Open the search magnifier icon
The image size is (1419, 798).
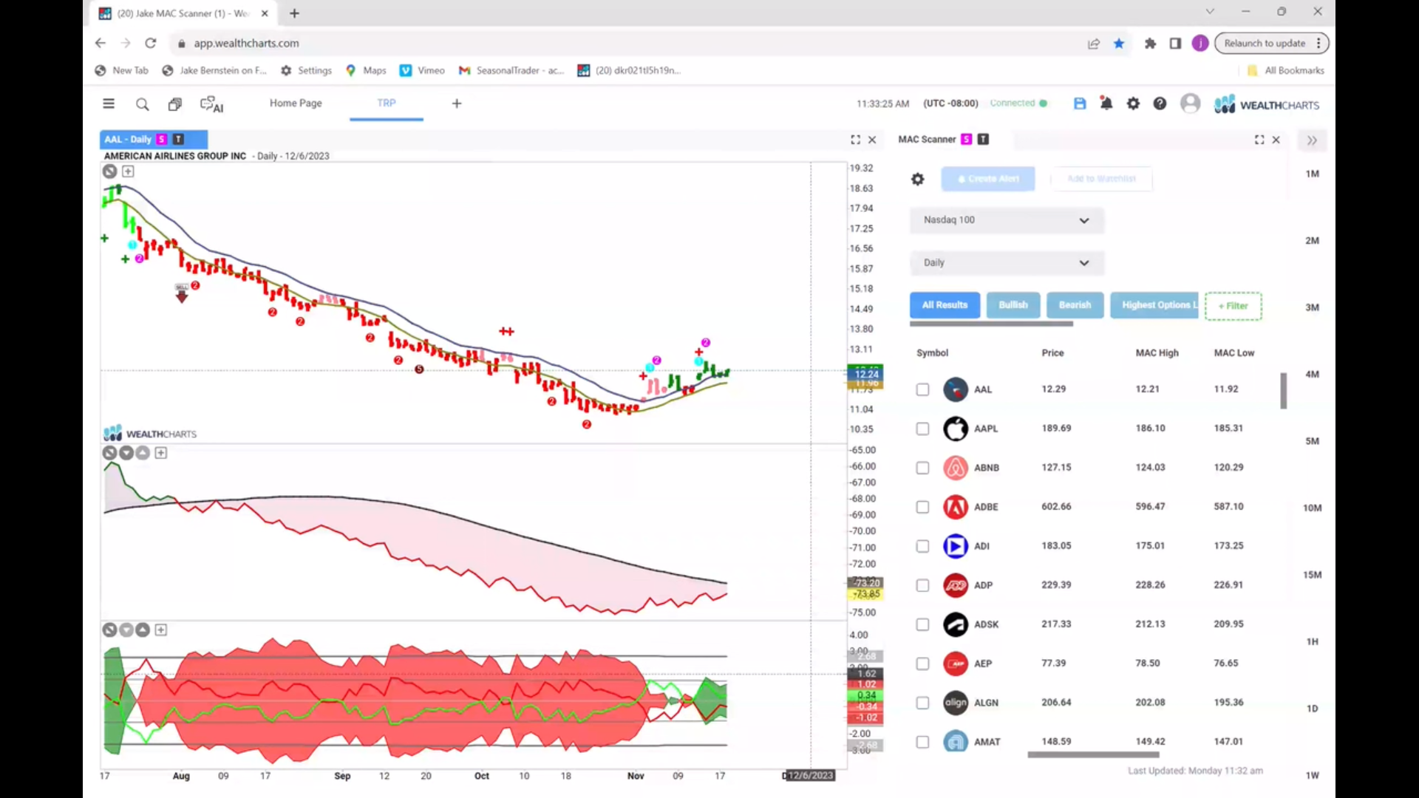point(143,104)
